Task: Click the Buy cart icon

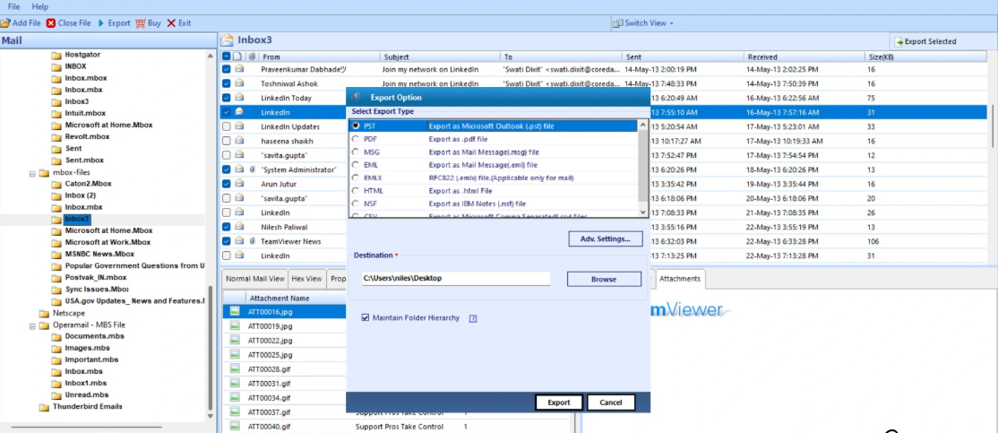Action: pos(141,23)
